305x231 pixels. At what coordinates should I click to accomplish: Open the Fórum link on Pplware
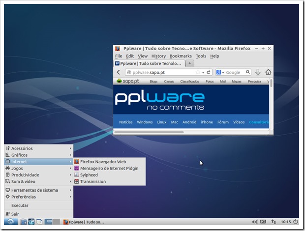click(x=223, y=122)
